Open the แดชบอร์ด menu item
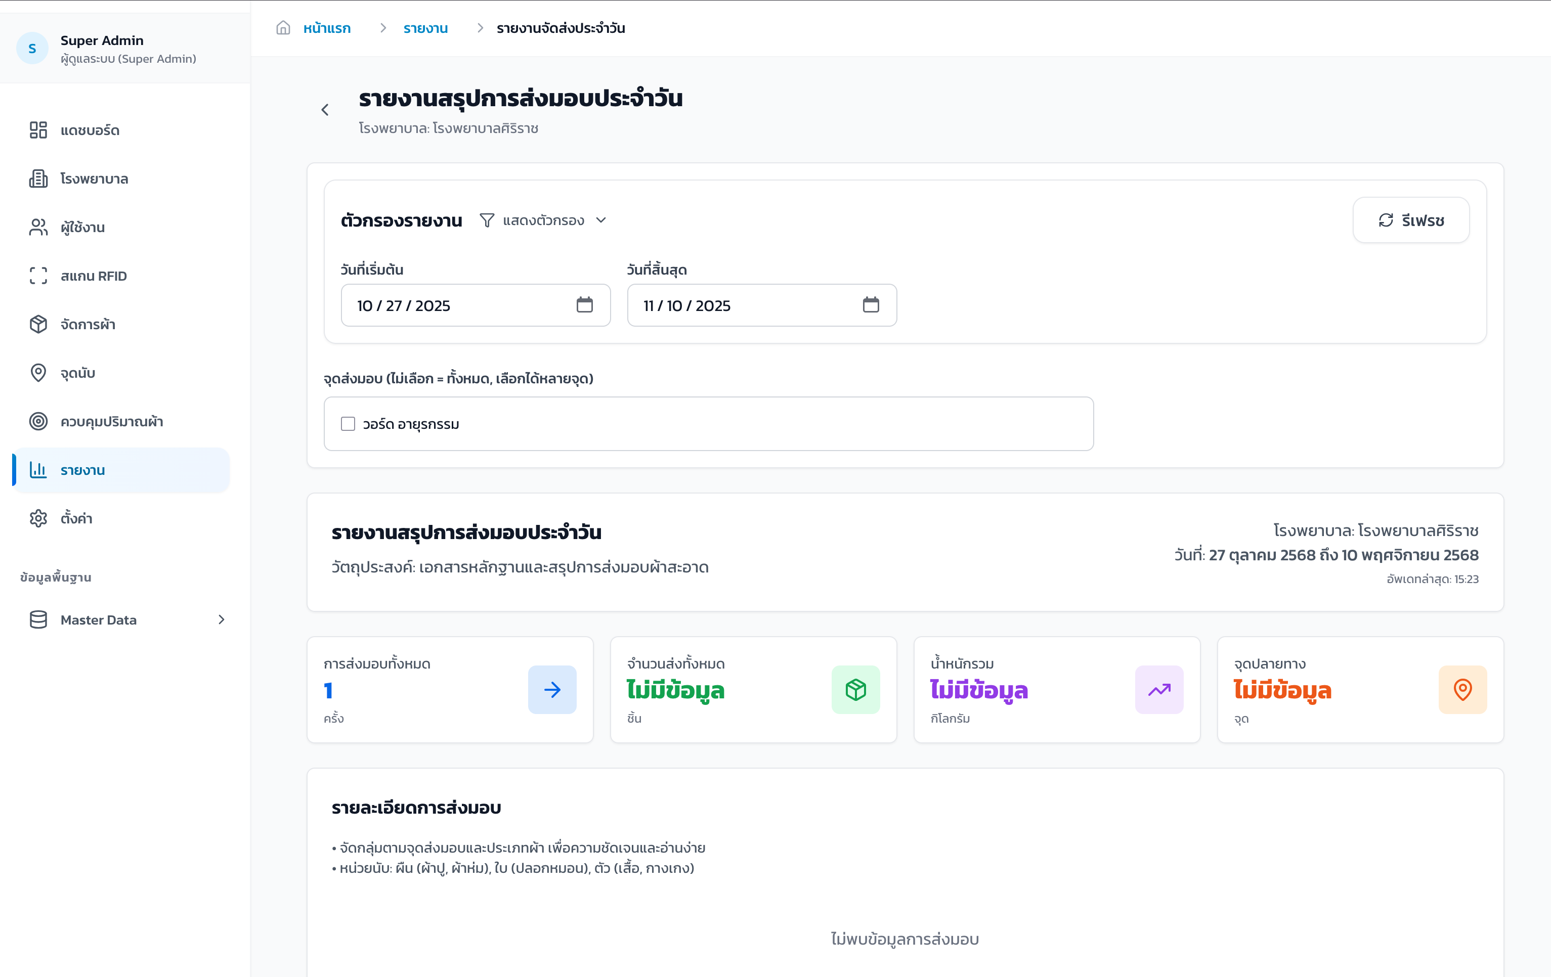1551x977 pixels. (90, 130)
